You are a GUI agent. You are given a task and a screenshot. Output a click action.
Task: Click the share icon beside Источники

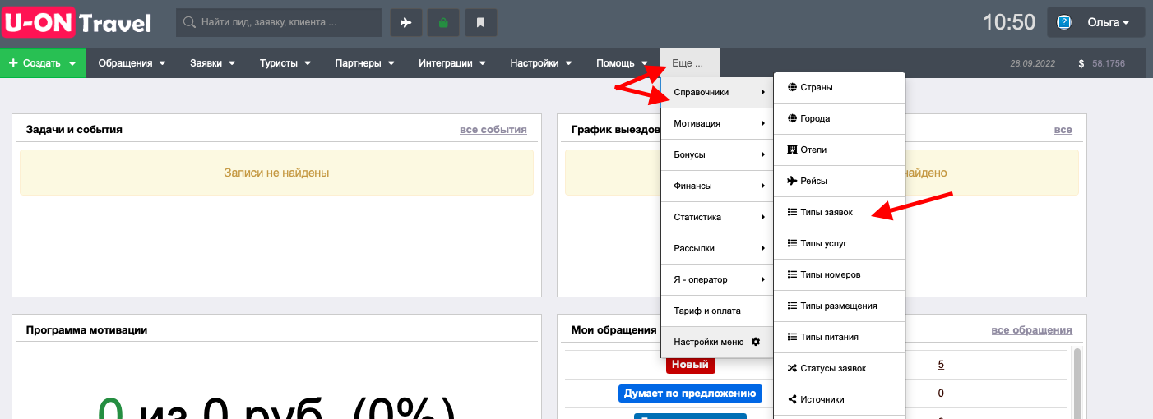[x=792, y=399]
